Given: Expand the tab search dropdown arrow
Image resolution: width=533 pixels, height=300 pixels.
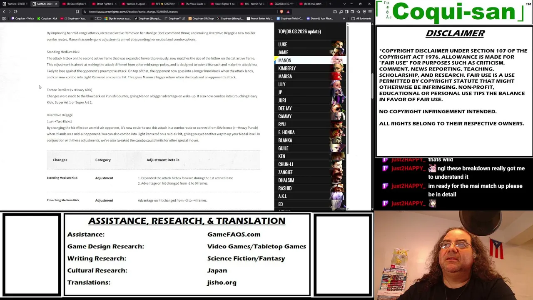Looking at the screenshot, I should pyautogui.click(x=344, y=4).
